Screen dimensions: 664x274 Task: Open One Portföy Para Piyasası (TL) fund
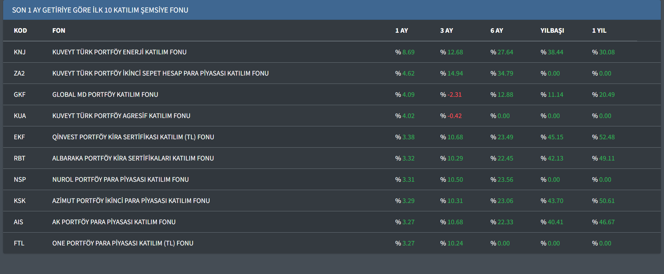point(122,243)
